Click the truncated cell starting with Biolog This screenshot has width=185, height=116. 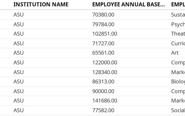(178, 81)
